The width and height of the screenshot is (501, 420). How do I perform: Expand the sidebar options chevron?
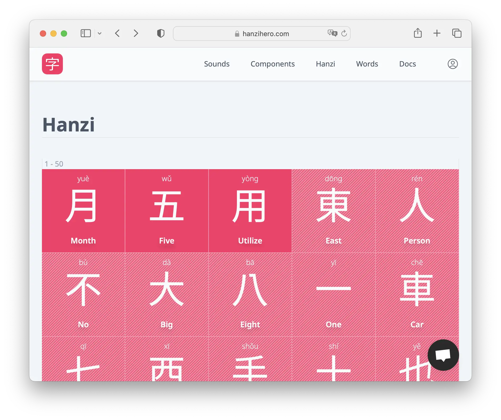[100, 34]
